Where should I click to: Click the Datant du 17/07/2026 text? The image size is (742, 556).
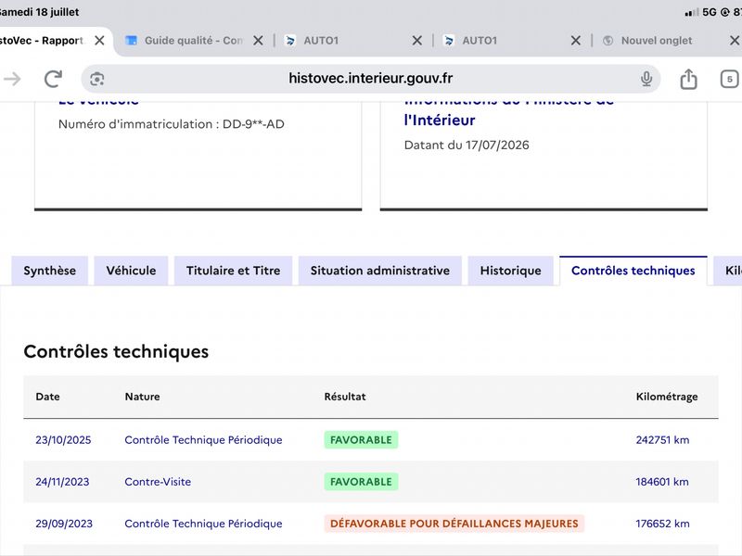[467, 145]
